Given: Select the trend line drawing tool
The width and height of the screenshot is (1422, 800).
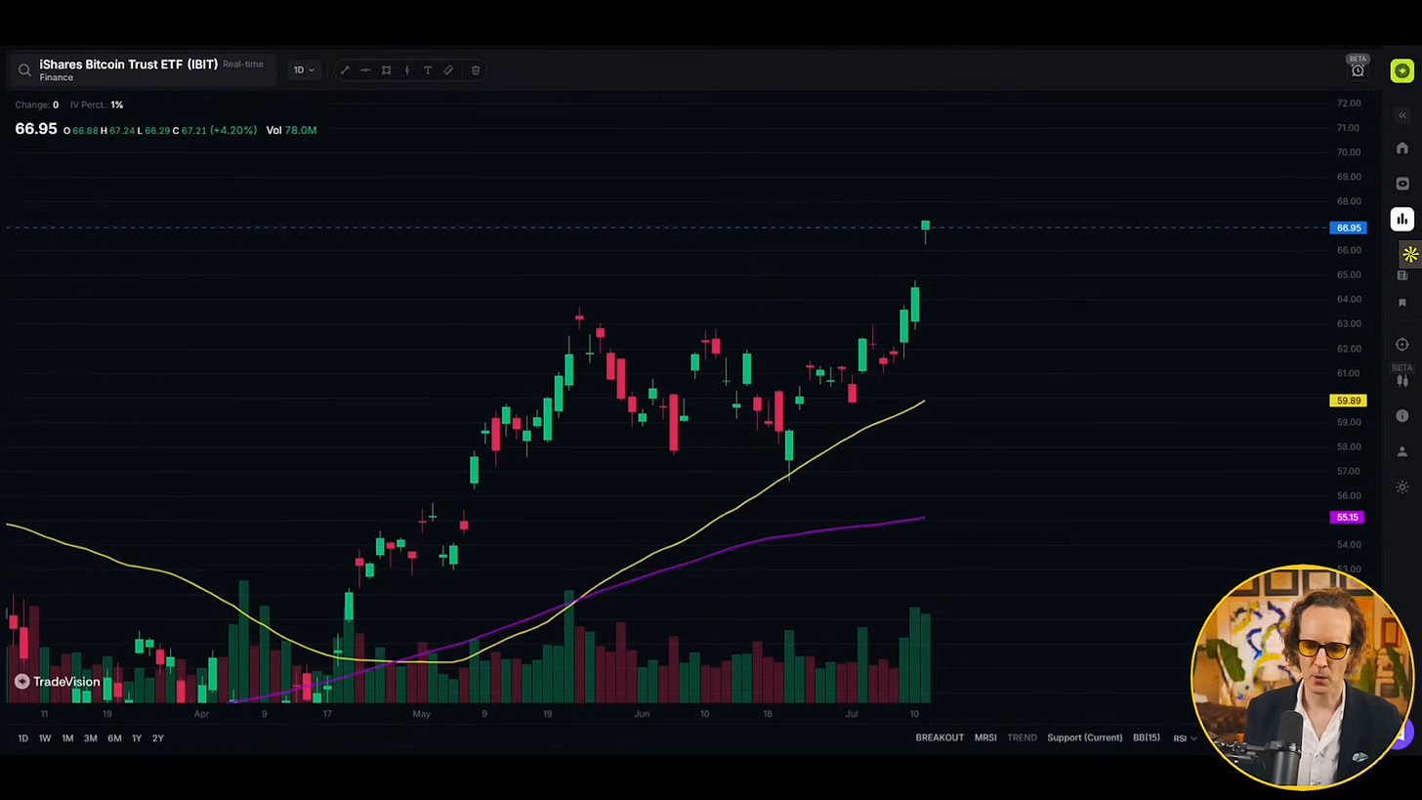Looking at the screenshot, I should [x=344, y=69].
